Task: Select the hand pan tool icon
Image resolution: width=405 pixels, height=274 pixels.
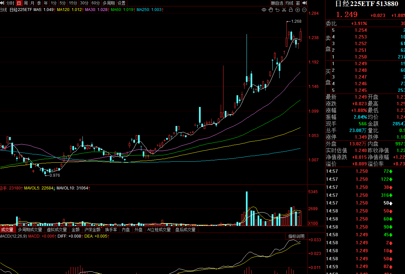Action: 271,10
